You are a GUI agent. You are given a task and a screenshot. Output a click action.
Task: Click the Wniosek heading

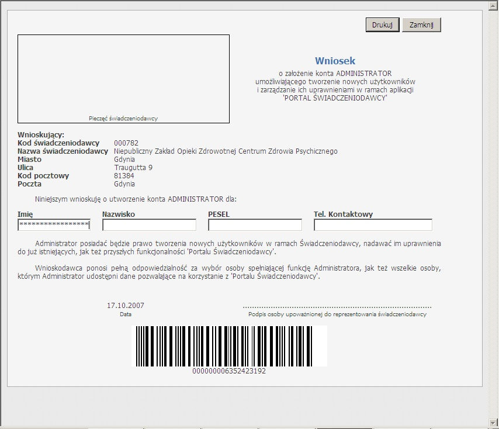click(335, 61)
